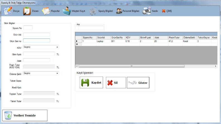Click the Taksit Tutar read-only field
The image size is (221, 124).
tap(39, 101)
